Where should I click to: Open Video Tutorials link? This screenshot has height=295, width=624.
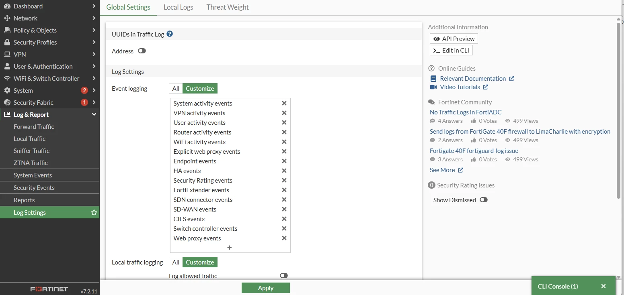(x=460, y=87)
